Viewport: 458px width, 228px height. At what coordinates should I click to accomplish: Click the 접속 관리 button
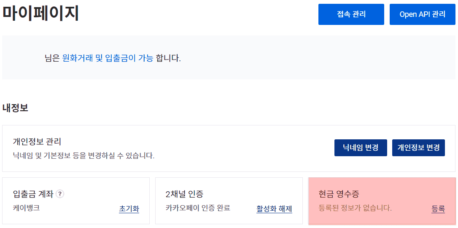[351, 14]
